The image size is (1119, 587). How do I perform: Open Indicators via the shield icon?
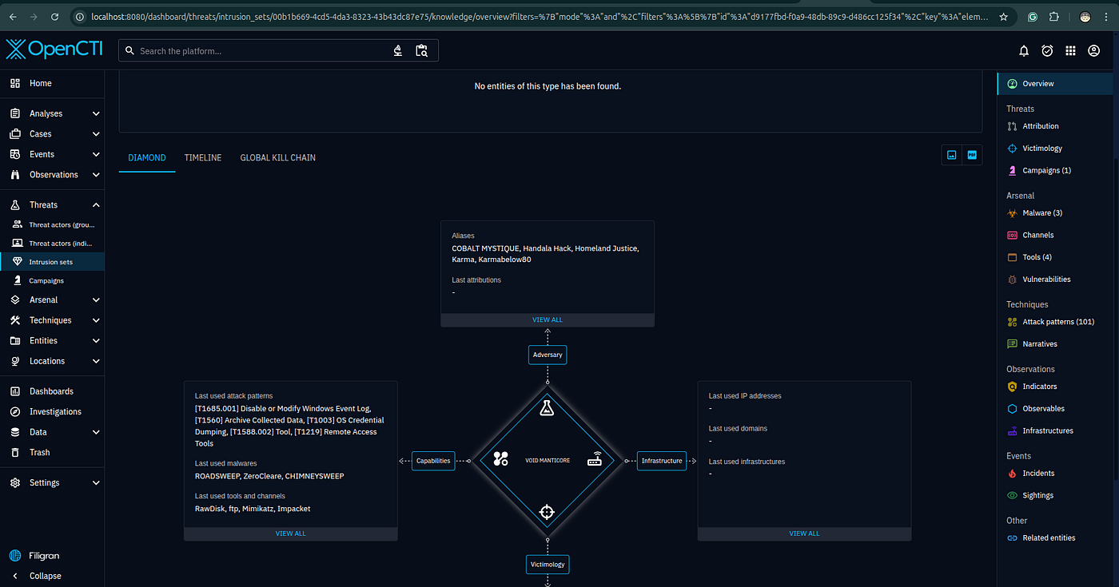[x=1012, y=387]
